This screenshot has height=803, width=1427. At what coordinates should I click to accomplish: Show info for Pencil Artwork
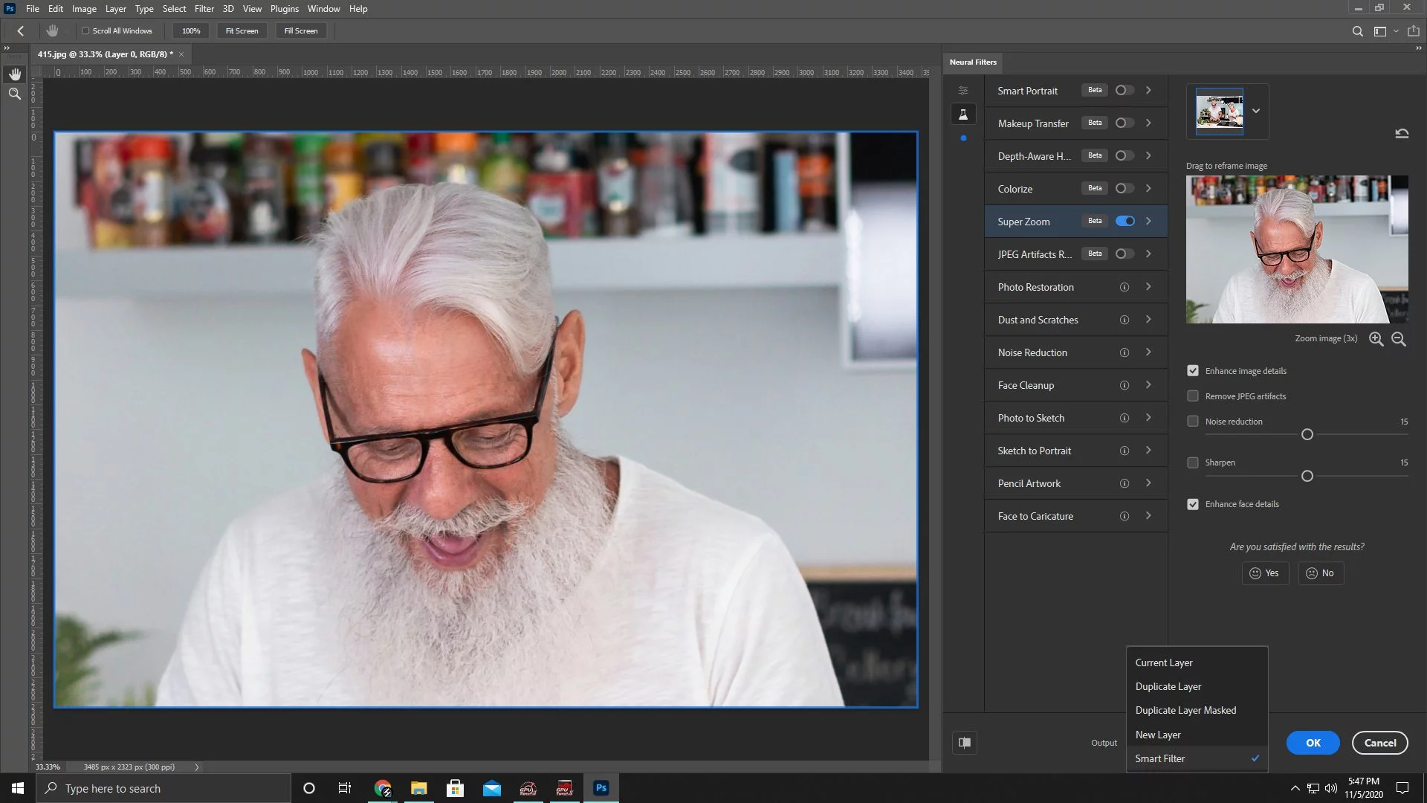click(x=1125, y=483)
